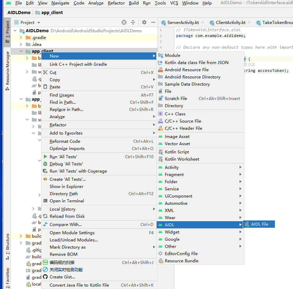Choose Android Resource Directory entry
The height and width of the screenshot is (289, 293).
point(200,77)
